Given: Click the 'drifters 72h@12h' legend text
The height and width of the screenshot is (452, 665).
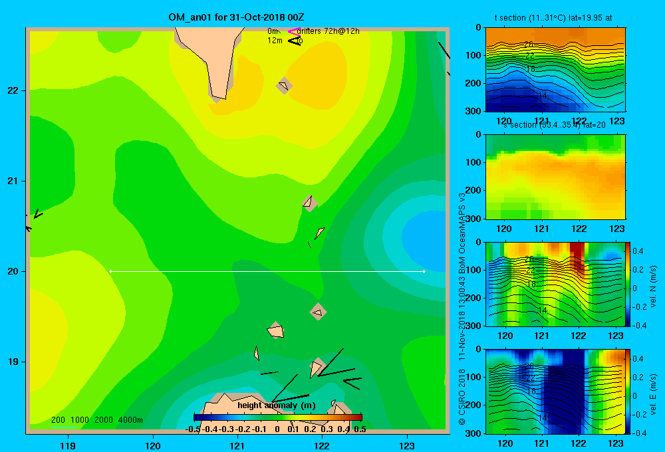Looking at the screenshot, I should click(328, 31).
